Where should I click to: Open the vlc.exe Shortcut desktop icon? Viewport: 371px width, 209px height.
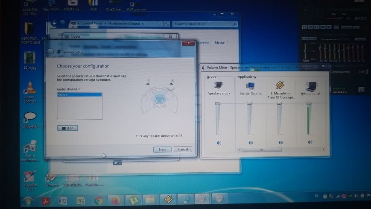tap(30, 92)
